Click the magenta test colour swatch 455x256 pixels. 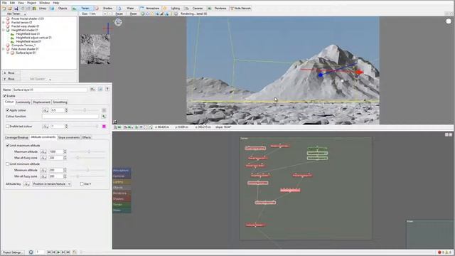pyautogui.click(x=104, y=127)
